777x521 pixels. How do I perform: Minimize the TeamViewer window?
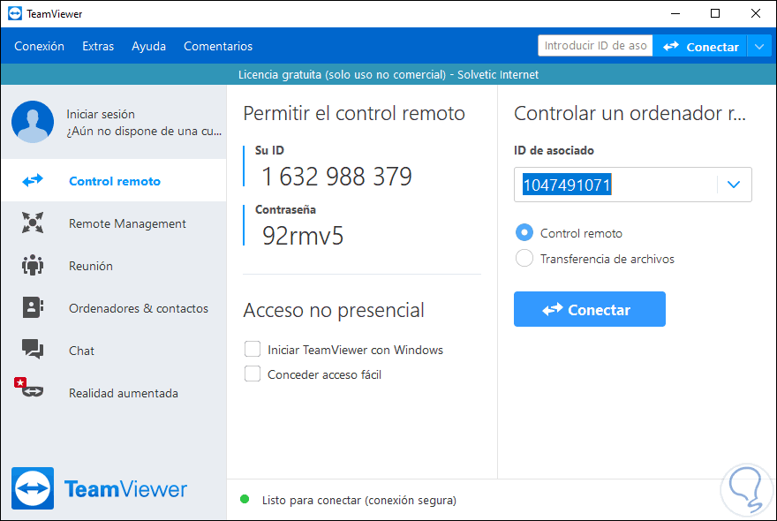tap(675, 13)
